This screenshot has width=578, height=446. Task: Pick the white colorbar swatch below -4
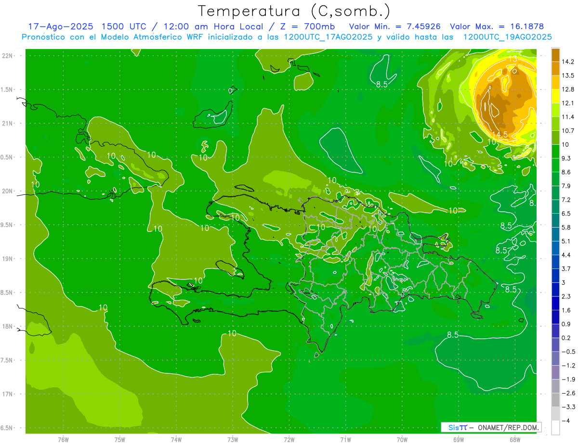(556, 428)
